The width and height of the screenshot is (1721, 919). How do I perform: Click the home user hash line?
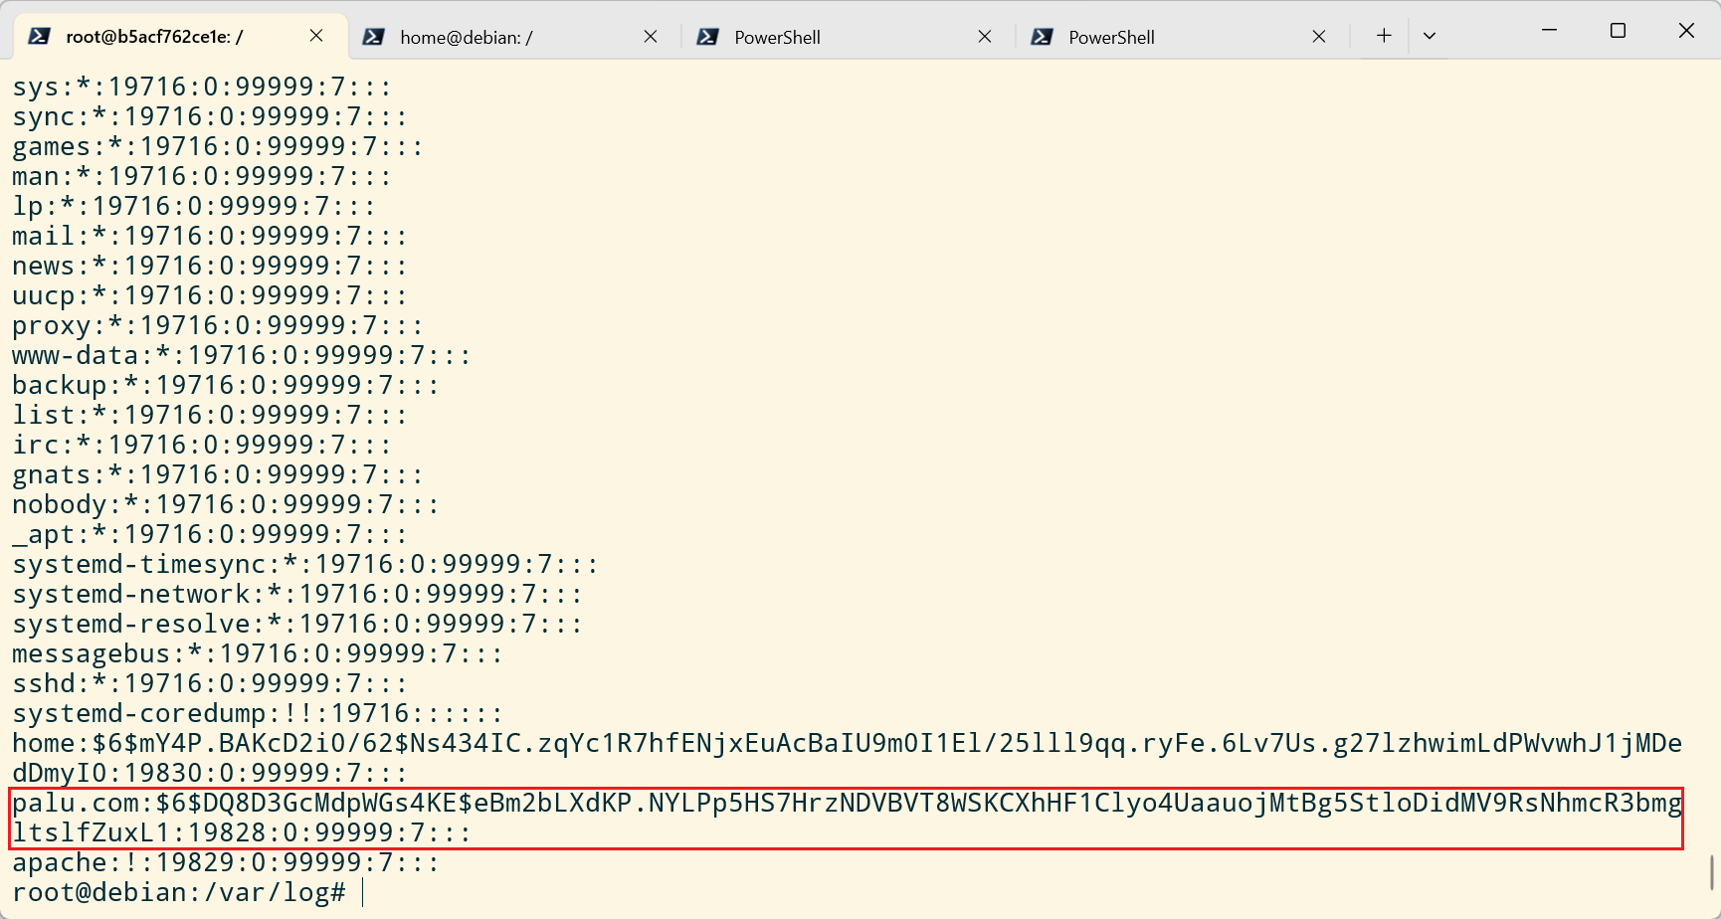pos(846,744)
